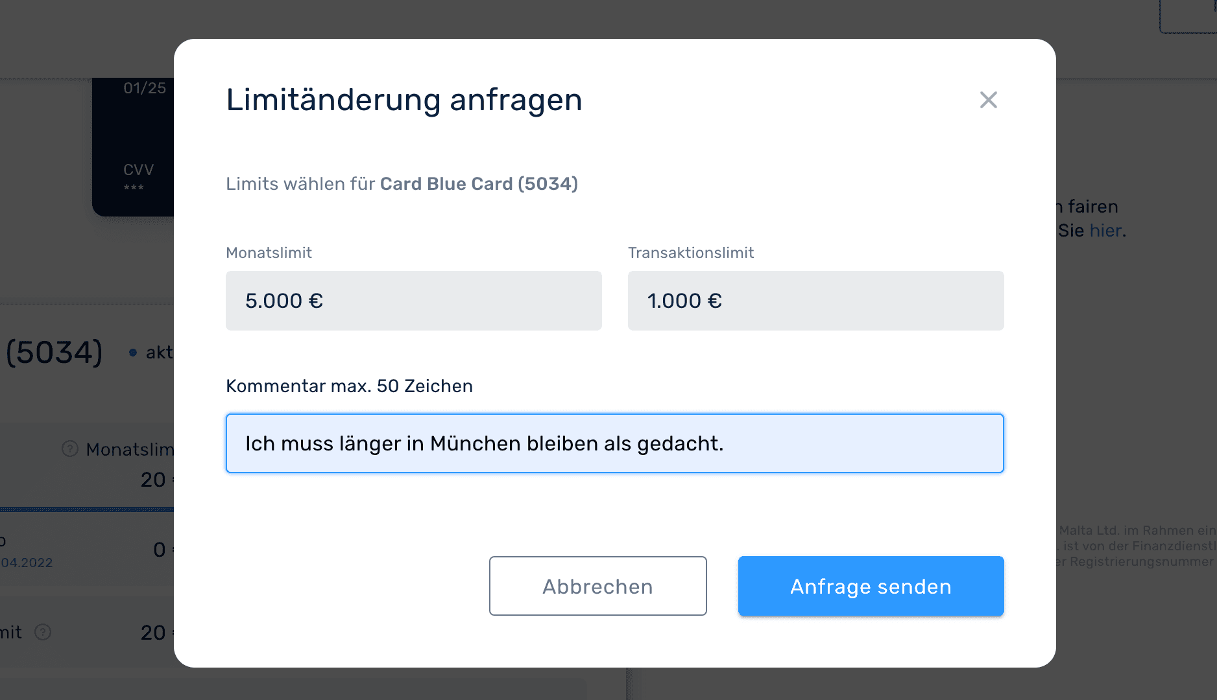This screenshot has width=1217, height=700.
Task: Follow the hier link in the background text
Action: point(1105,230)
